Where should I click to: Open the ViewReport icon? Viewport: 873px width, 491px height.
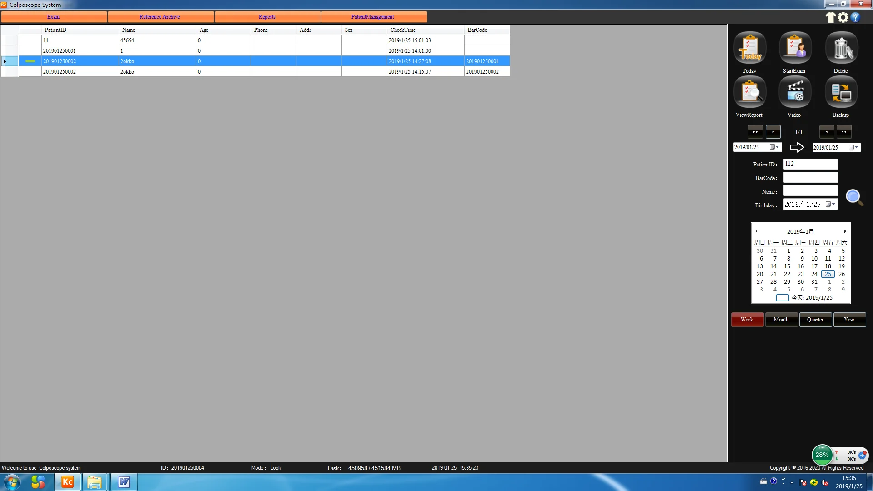coord(749,92)
